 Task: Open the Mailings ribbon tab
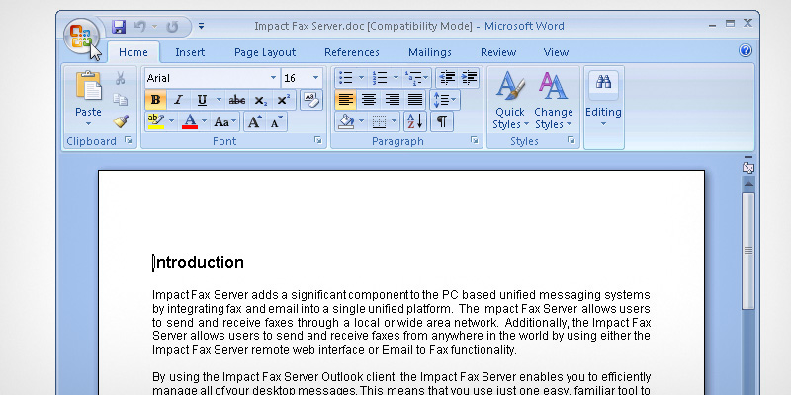[x=429, y=52]
